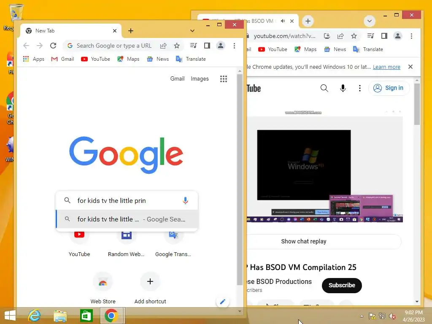The image size is (432, 324).
Task: Open tab search chevron in New Tab window
Action: tap(192, 31)
